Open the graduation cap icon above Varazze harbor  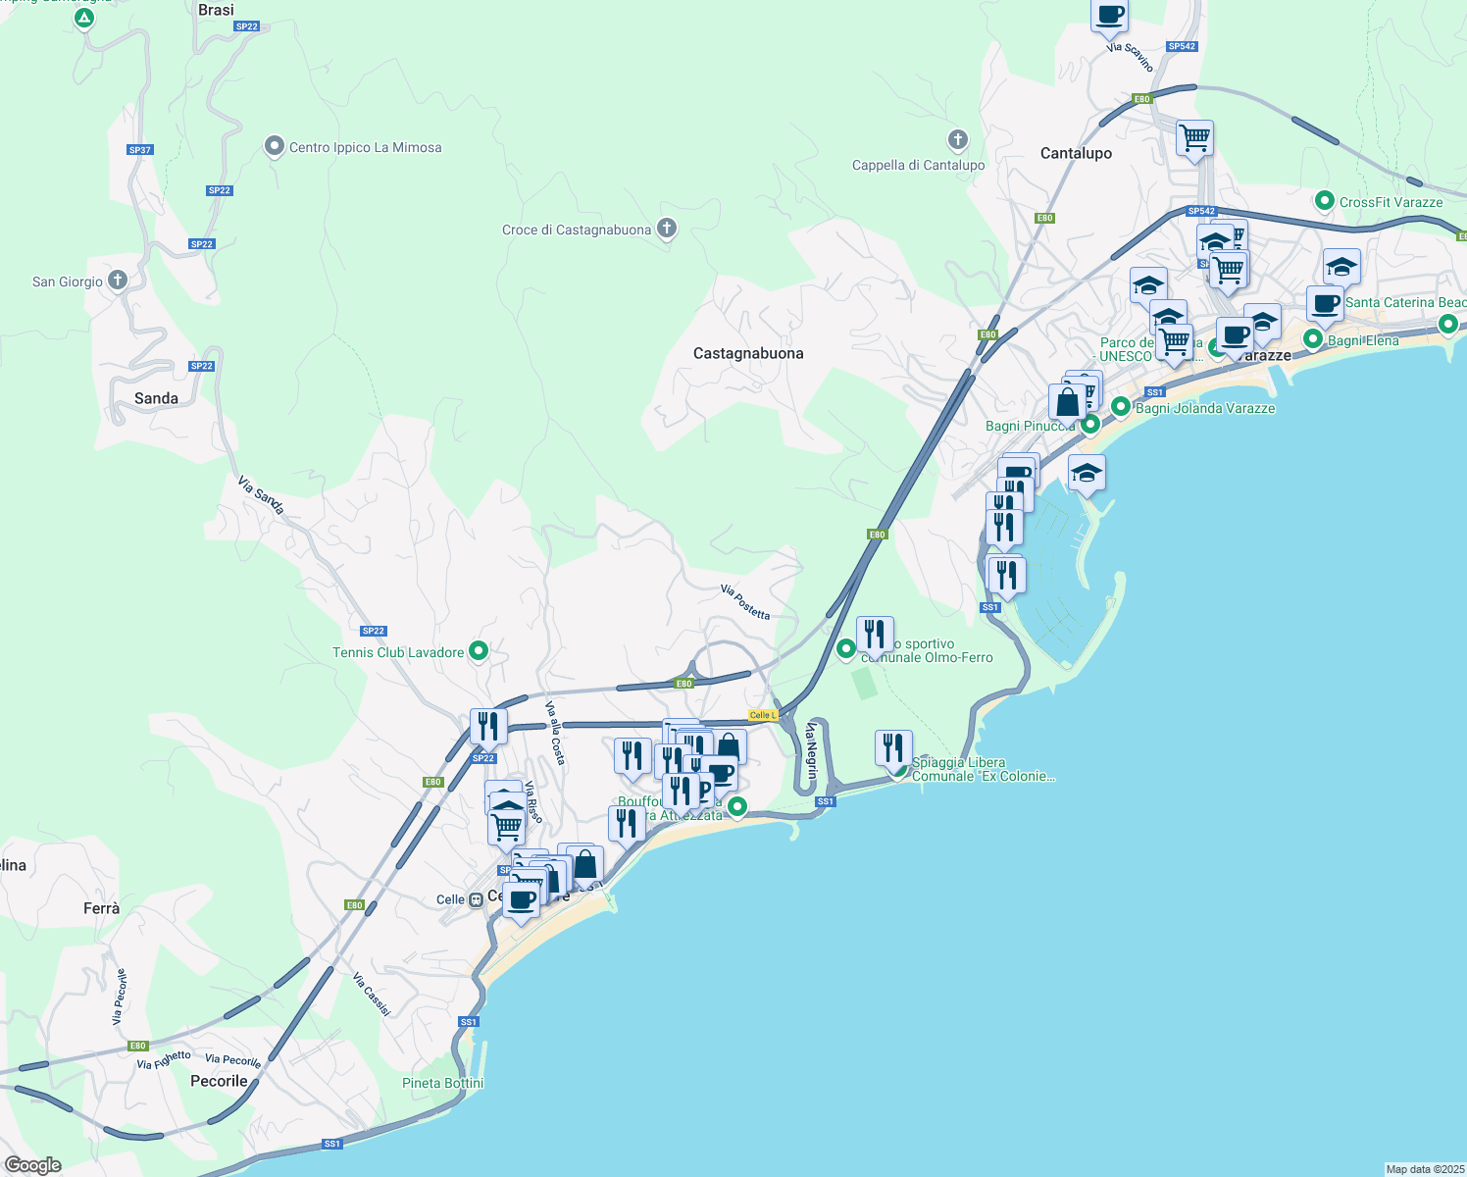click(x=1087, y=471)
